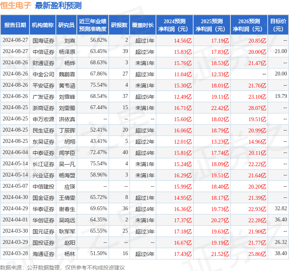
Task: Click the 中泰证券 institution cell
Action: tap(43, 153)
